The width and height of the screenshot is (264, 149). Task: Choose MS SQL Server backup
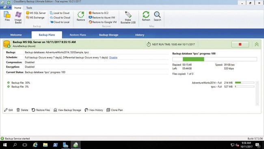tap(36, 13)
